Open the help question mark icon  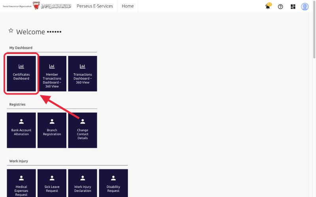point(280,7)
